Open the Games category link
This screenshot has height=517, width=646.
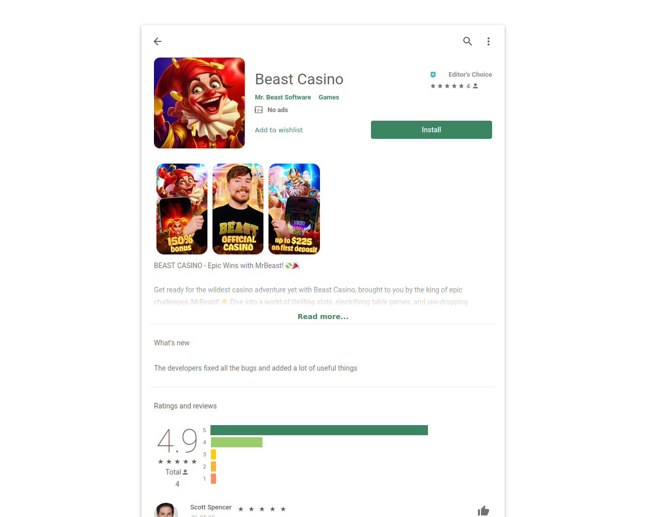click(x=329, y=97)
